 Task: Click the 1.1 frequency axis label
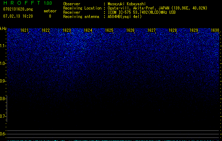click(3, 46)
